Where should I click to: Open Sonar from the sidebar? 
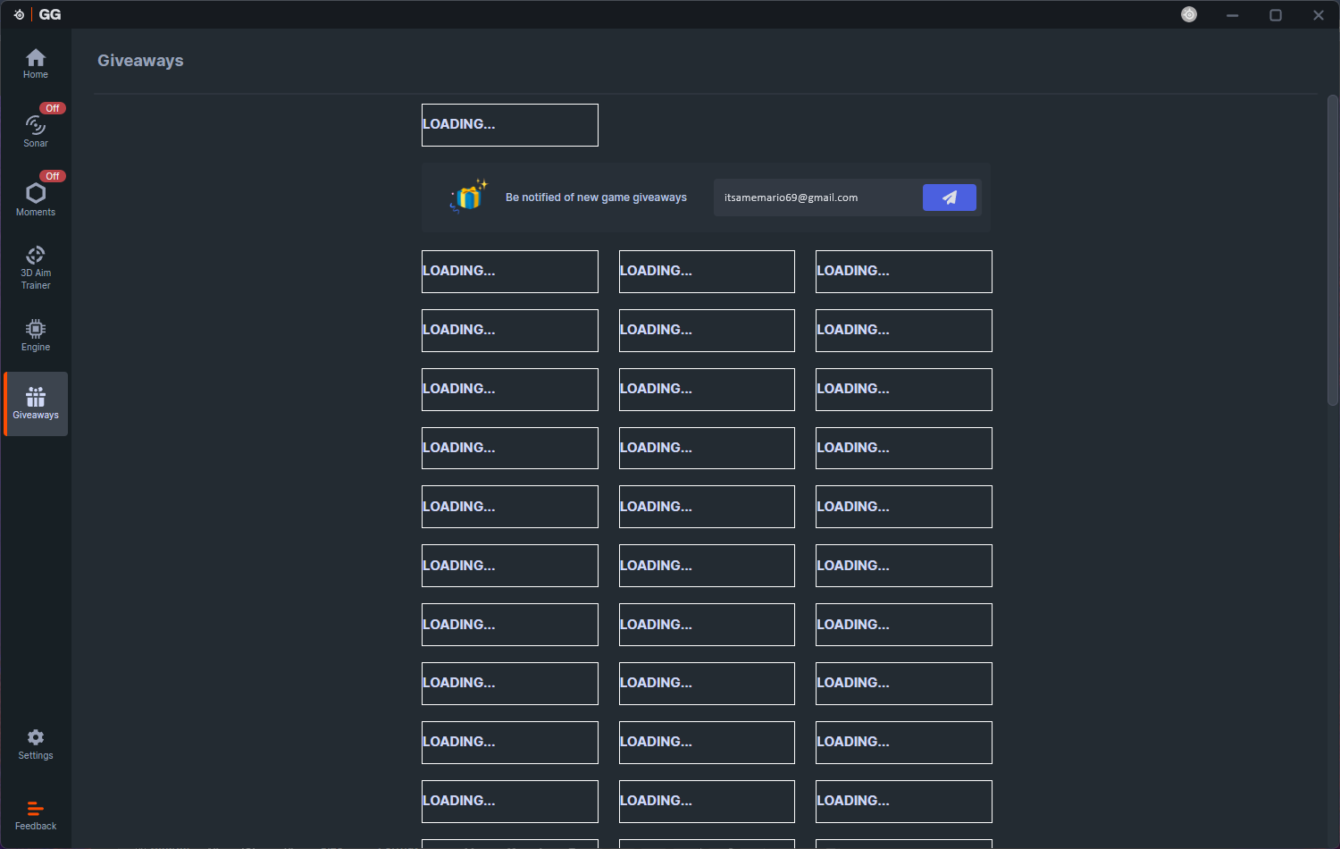[x=35, y=128]
